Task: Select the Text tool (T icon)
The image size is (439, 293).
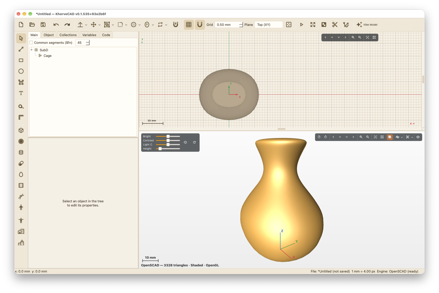Action: point(21,93)
